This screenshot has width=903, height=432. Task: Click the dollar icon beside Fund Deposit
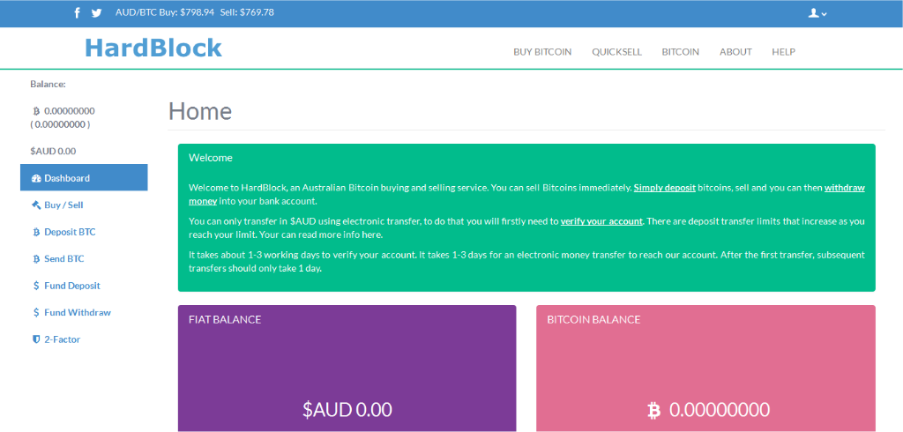tap(36, 286)
